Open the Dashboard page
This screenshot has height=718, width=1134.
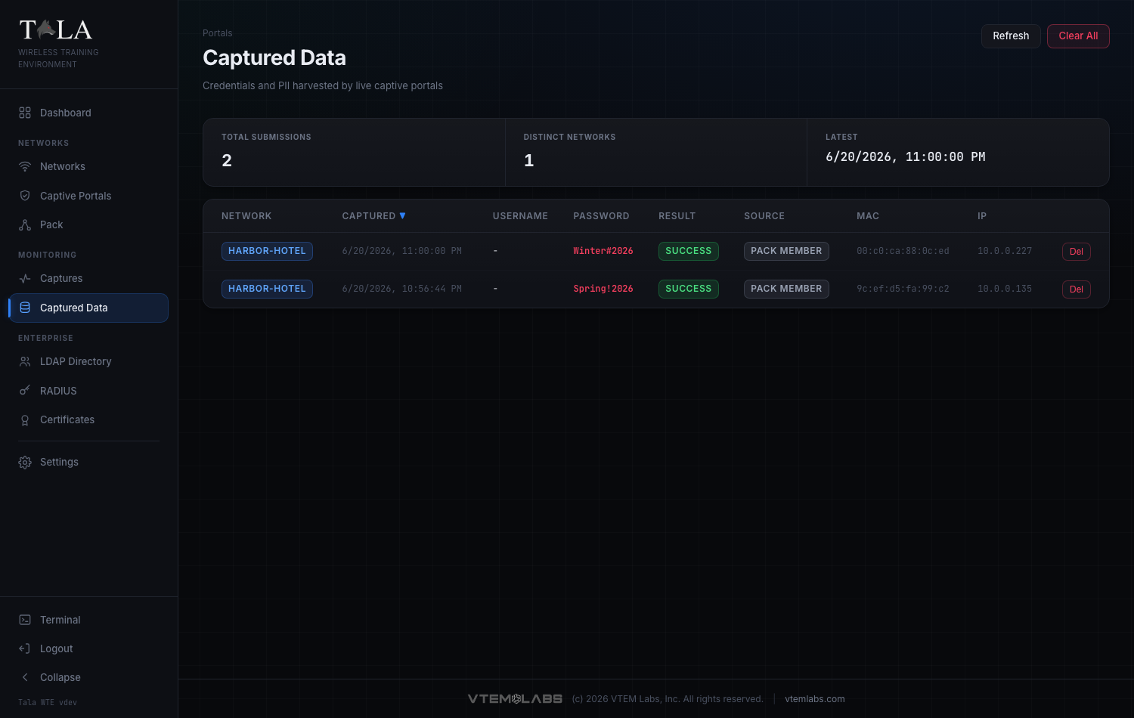click(88, 113)
